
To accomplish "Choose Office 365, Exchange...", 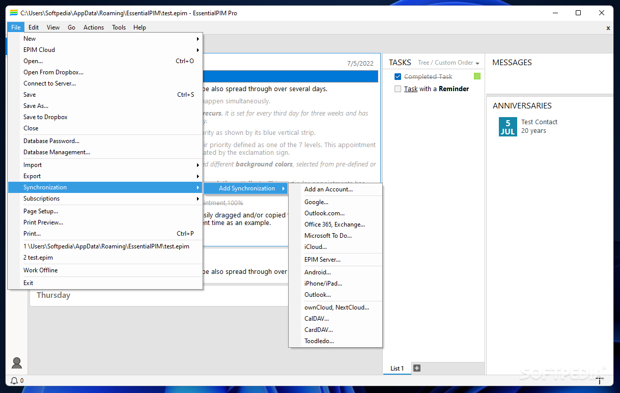I will pos(335,224).
